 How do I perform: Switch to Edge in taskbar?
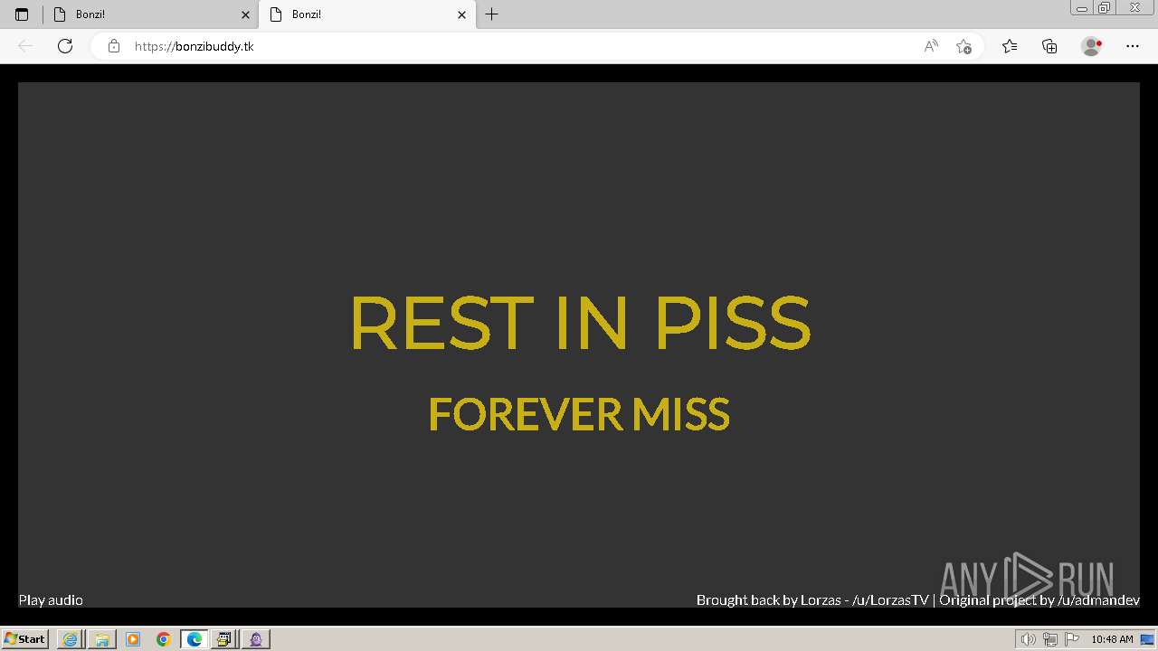pyautogui.click(x=195, y=639)
